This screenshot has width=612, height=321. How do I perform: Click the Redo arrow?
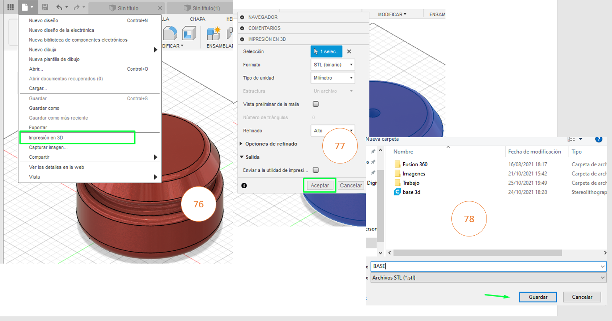point(76,7)
